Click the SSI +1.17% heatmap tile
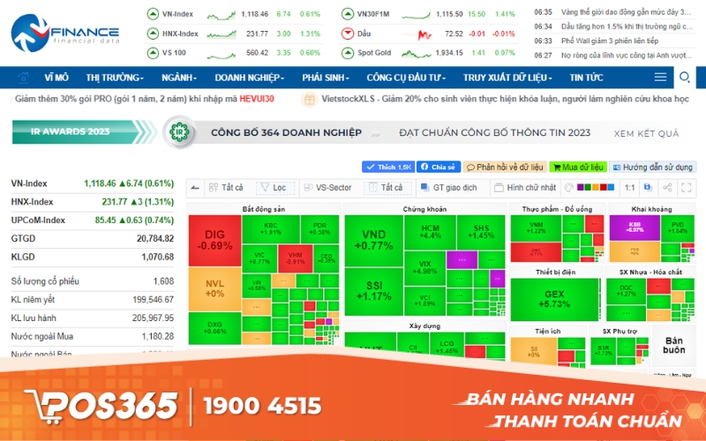This screenshot has height=441, width=706. [x=373, y=291]
